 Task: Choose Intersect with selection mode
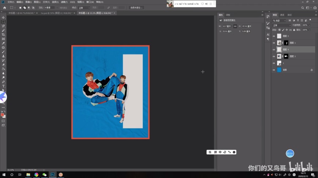click(33, 8)
